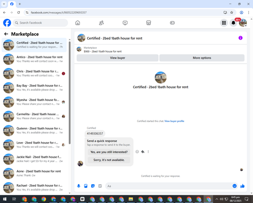Expand the account profile picture menu
This screenshot has height=203, width=253.
[243, 23]
